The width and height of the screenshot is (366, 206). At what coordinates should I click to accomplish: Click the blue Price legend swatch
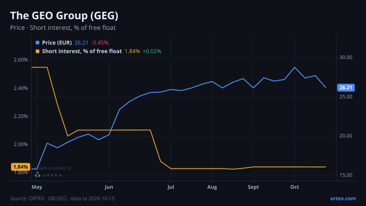click(38, 43)
